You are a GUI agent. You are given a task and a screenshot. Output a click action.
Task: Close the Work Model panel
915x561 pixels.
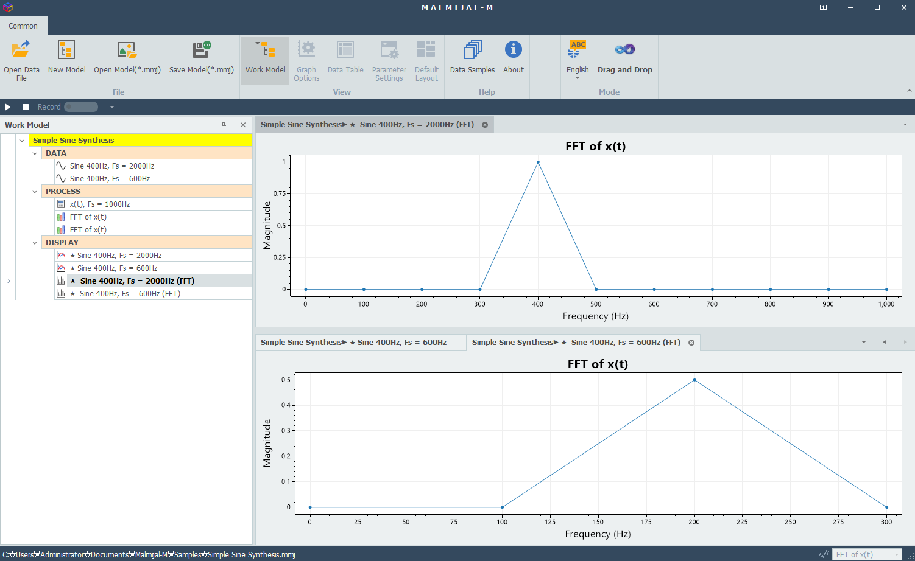[x=243, y=125]
